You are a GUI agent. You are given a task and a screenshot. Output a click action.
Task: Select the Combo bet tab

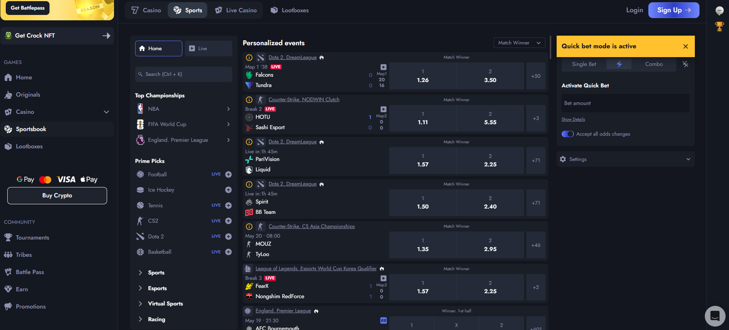tap(654, 64)
